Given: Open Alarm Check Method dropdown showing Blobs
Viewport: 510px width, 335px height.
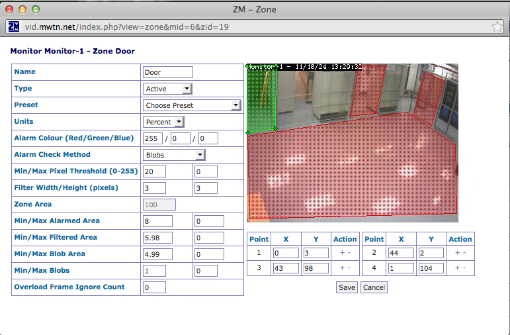Looking at the screenshot, I should (x=174, y=155).
